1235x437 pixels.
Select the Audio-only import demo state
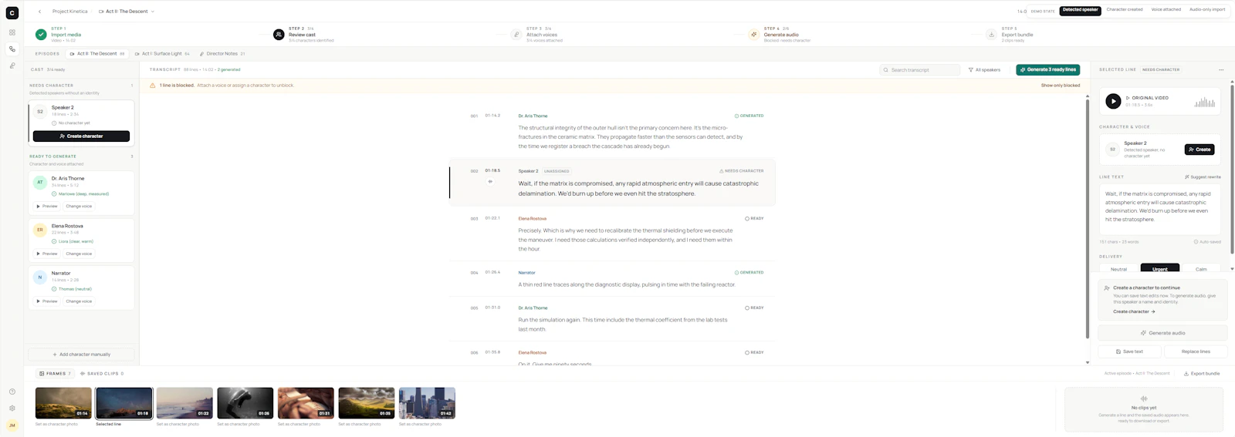tap(1207, 10)
